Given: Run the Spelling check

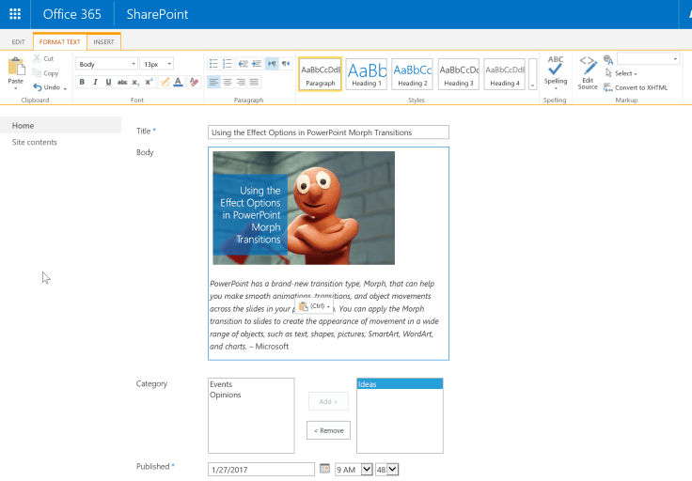Looking at the screenshot, I should point(555,72).
